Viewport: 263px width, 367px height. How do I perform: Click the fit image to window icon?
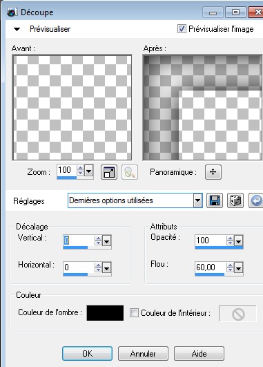(109, 172)
